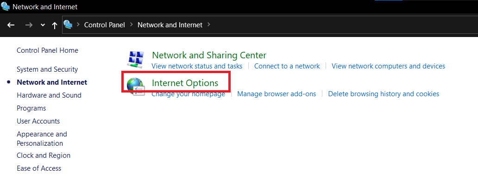Click the Network and Sharing Center icon
The width and height of the screenshot is (478, 192).
136,59
